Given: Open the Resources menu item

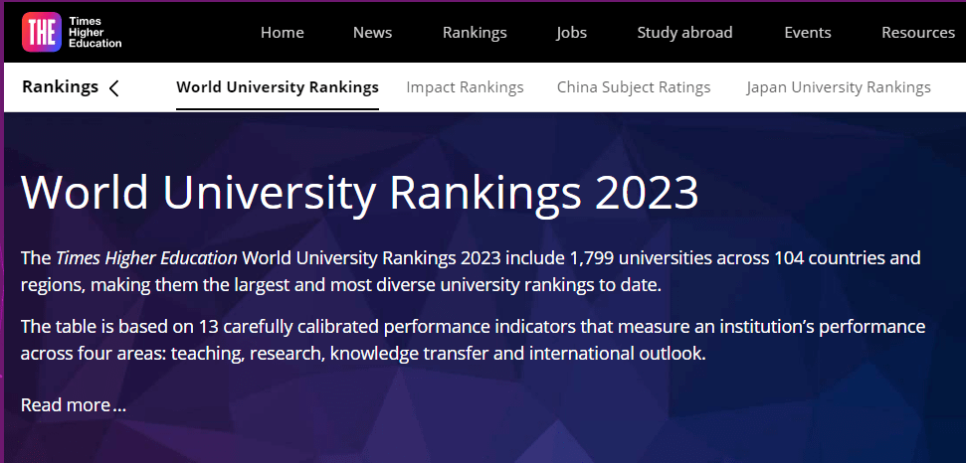Looking at the screenshot, I should pyautogui.click(x=918, y=33).
